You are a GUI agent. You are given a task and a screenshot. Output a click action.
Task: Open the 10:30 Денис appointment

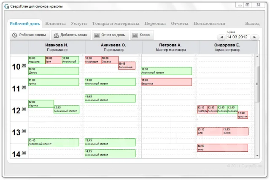pos(54,71)
